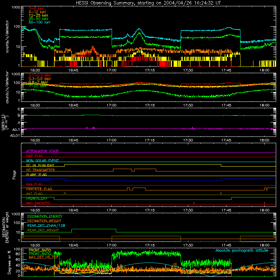Click the DECIMATION_ENERGY legend label
The image size is (280, 280).
(45, 216)
